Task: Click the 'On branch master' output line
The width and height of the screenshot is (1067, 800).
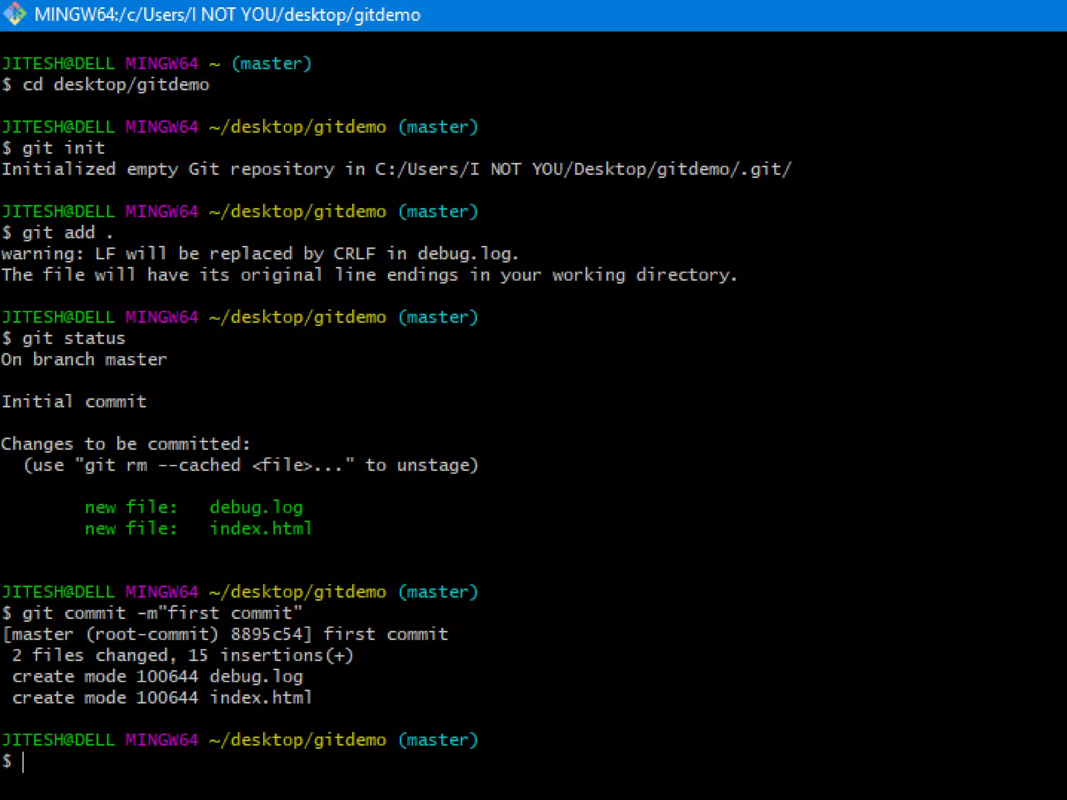Action: pos(83,359)
